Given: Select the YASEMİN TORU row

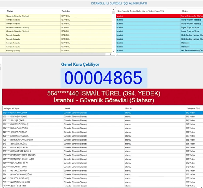Looking at the screenshot, I should (x=103, y=163).
